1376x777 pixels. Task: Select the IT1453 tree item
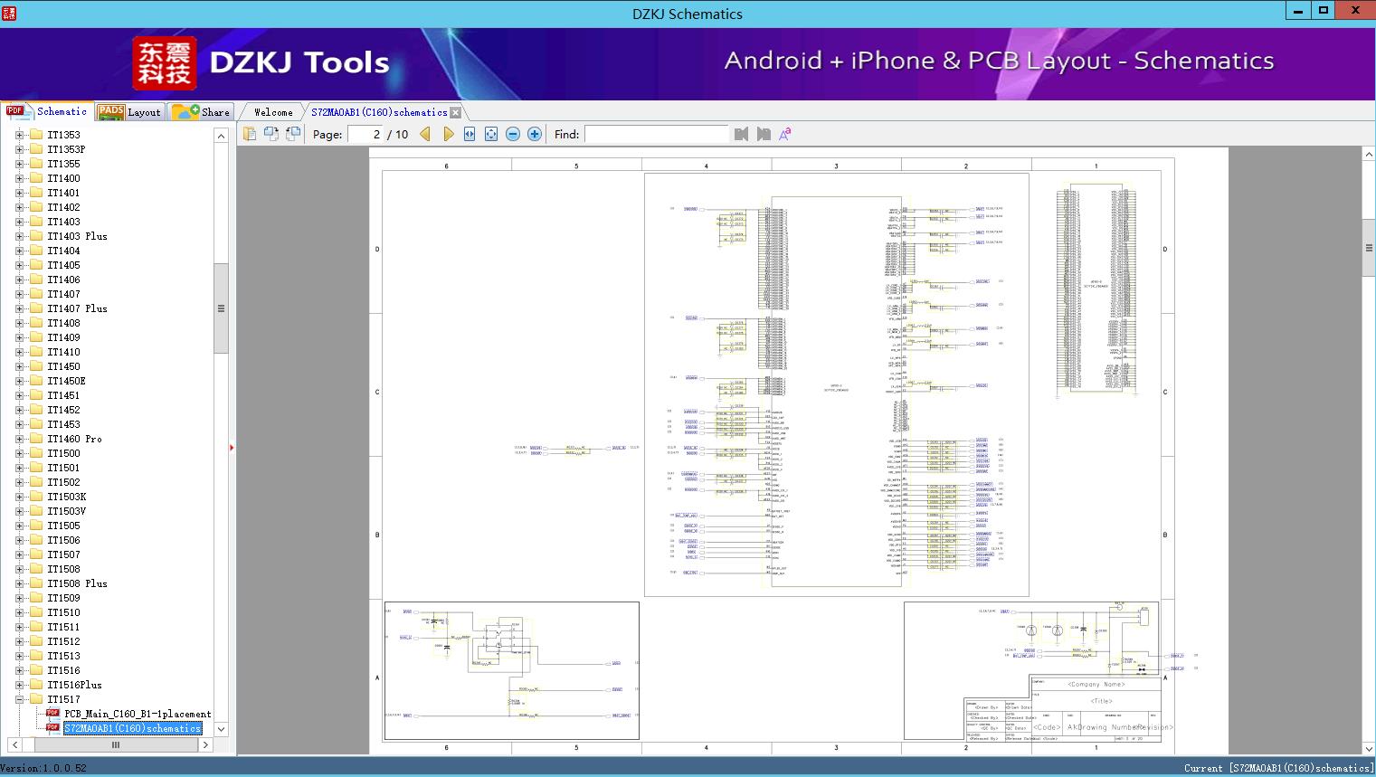(63, 424)
